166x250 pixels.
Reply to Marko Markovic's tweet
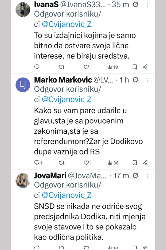[x=37, y=162]
